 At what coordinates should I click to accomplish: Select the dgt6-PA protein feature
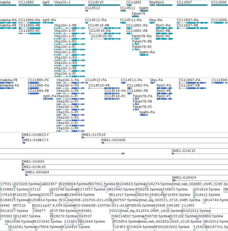point(48,99)
